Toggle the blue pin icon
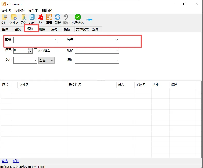This screenshot has height=168, width=203. [89, 20]
